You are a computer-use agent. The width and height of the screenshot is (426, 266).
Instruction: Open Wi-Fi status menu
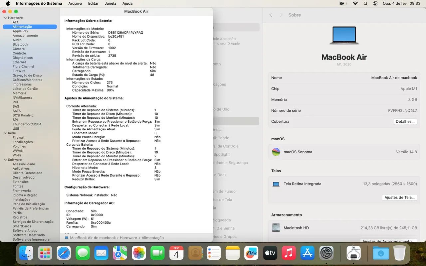coord(355,3)
